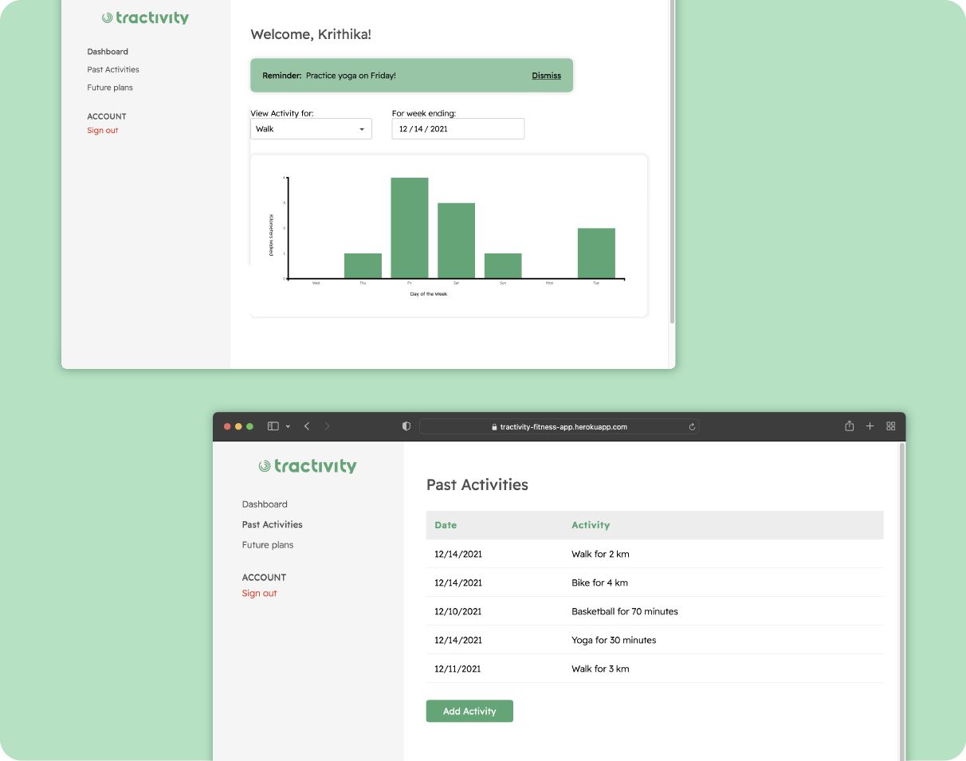Dismiss the yoga reminder banner

click(x=546, y=75)
